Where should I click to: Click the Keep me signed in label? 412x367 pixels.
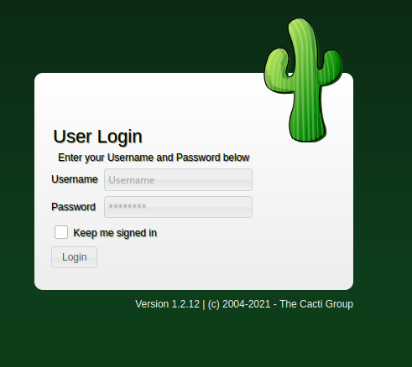[115, 233]
